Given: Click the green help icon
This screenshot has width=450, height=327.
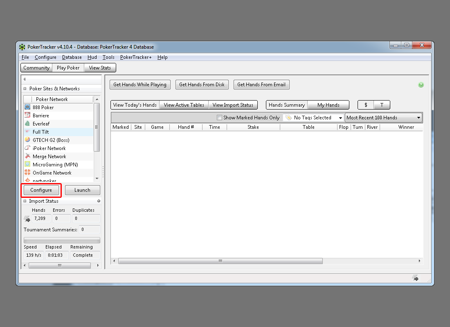Looking at the screenshot, I should pos(421,85).
